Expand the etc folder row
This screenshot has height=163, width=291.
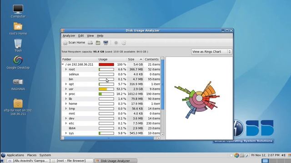66,123
